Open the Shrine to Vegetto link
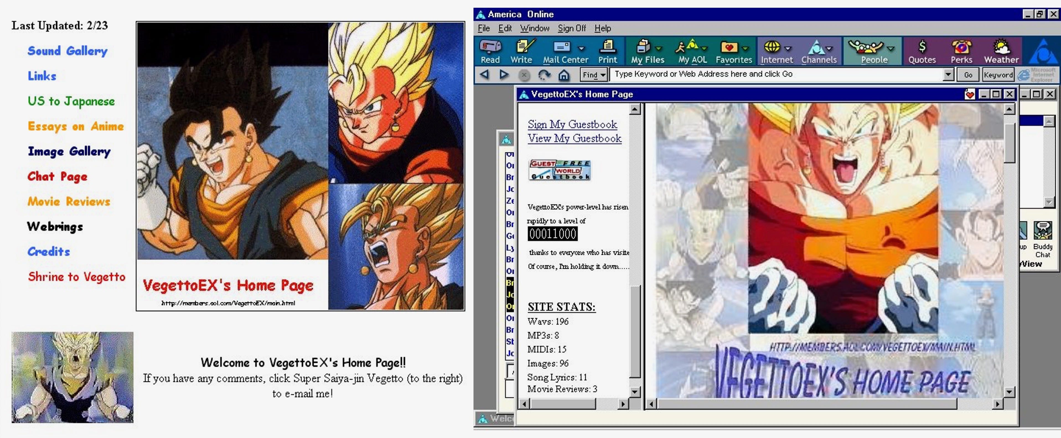1061x438 pixels. [x=77, y=277]
